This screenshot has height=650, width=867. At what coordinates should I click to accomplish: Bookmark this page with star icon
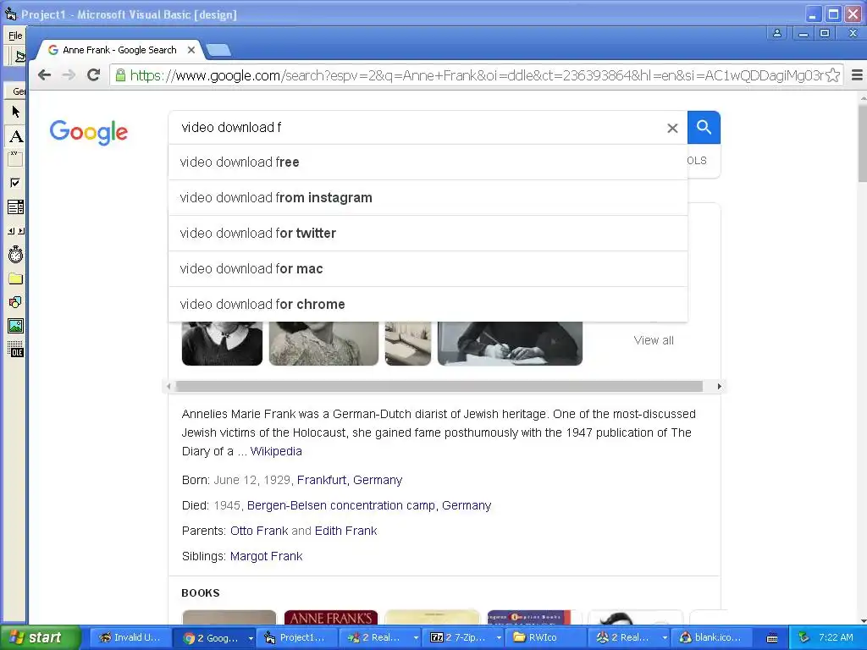pos(832,75)
